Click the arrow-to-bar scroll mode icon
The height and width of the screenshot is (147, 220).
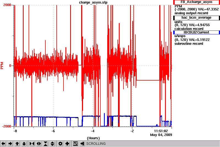82,144
